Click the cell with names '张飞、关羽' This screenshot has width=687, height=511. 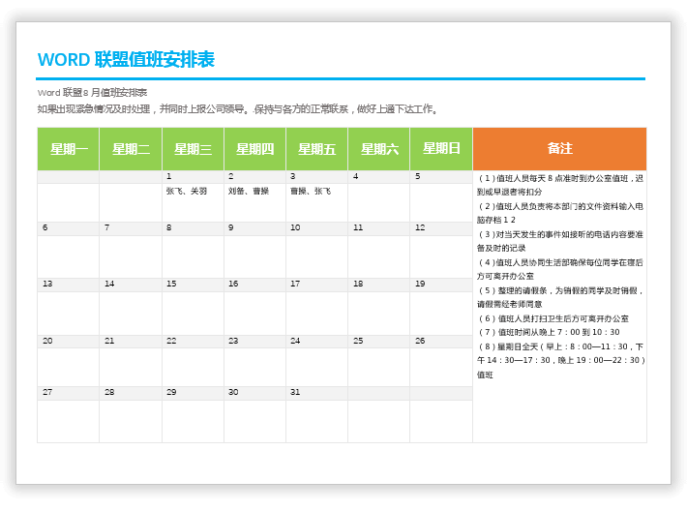tap(193, 202)
